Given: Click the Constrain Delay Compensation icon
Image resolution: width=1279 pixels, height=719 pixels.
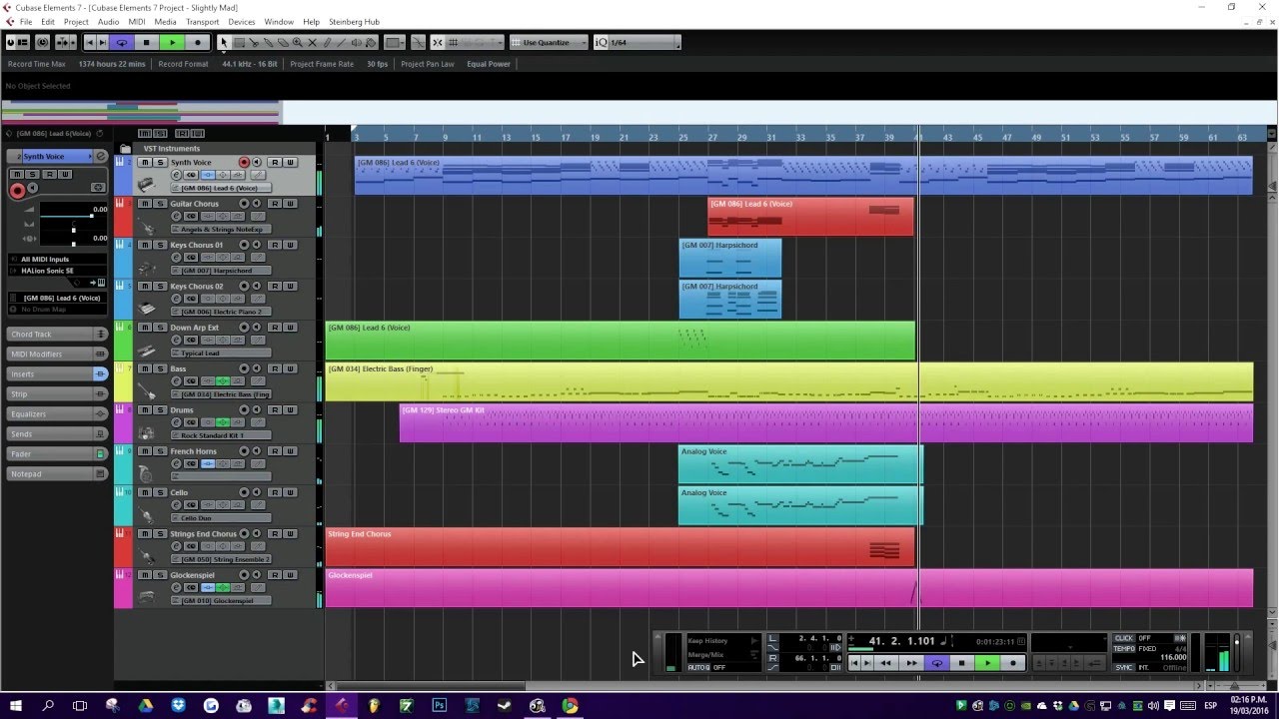Looking at the screenshot, I should (x=42, y=43).
